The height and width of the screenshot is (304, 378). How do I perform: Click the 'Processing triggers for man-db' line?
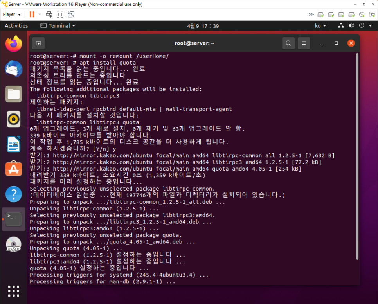(103, 282)
